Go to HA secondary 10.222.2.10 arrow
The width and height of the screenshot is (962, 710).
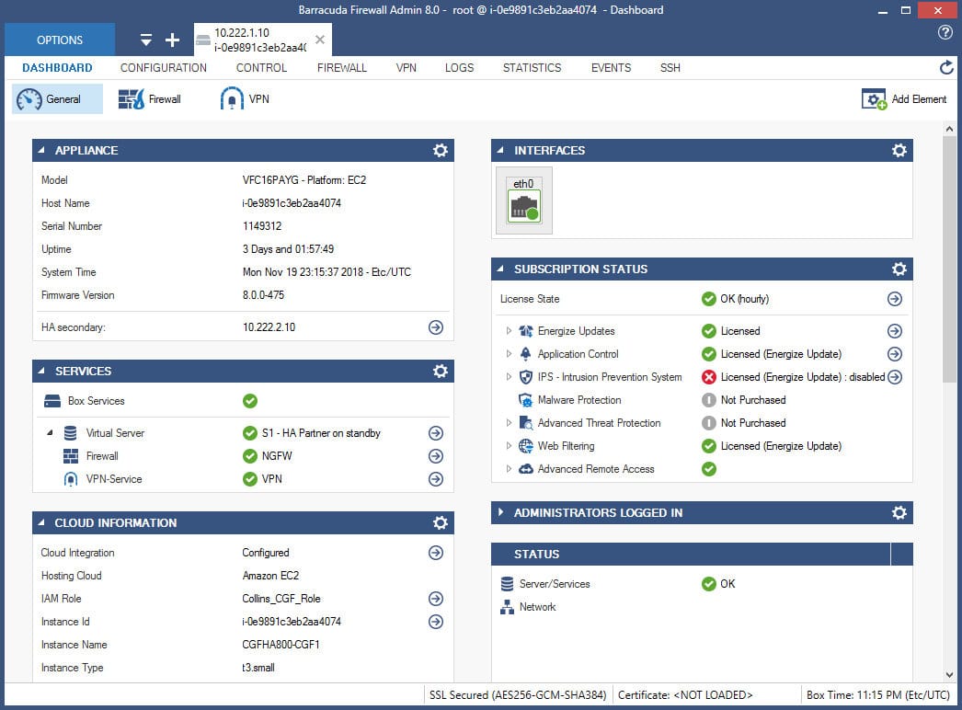coord(436,327)
